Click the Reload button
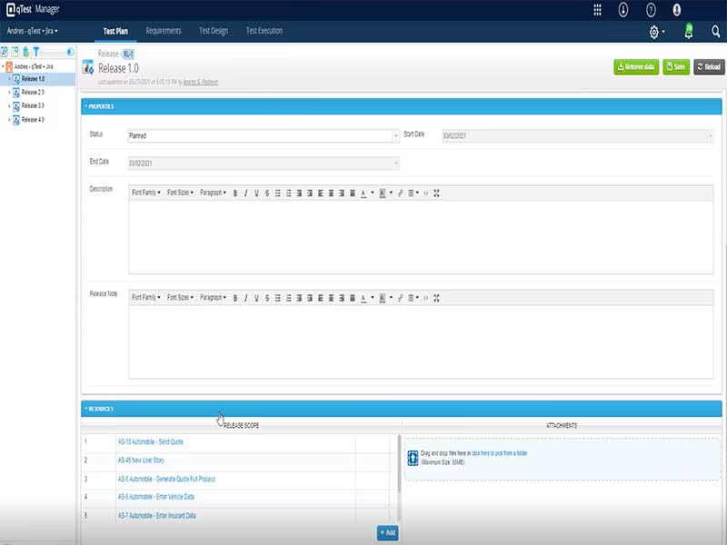This screenshot has height=545, width=727. (x=709, y=66)
